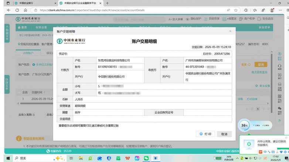This screenshot has height=162, width=289.
Task: Click the read aloud A icon in the address bar
Action: point(228,10)
